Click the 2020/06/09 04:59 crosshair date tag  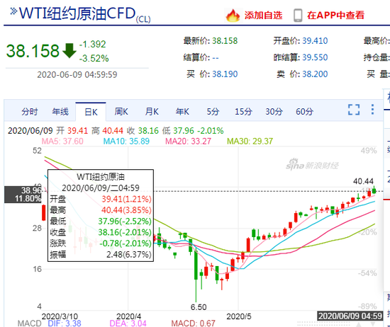[x=350, y=316]
